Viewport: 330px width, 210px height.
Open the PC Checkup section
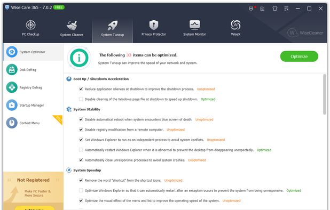tap(31, 28)
